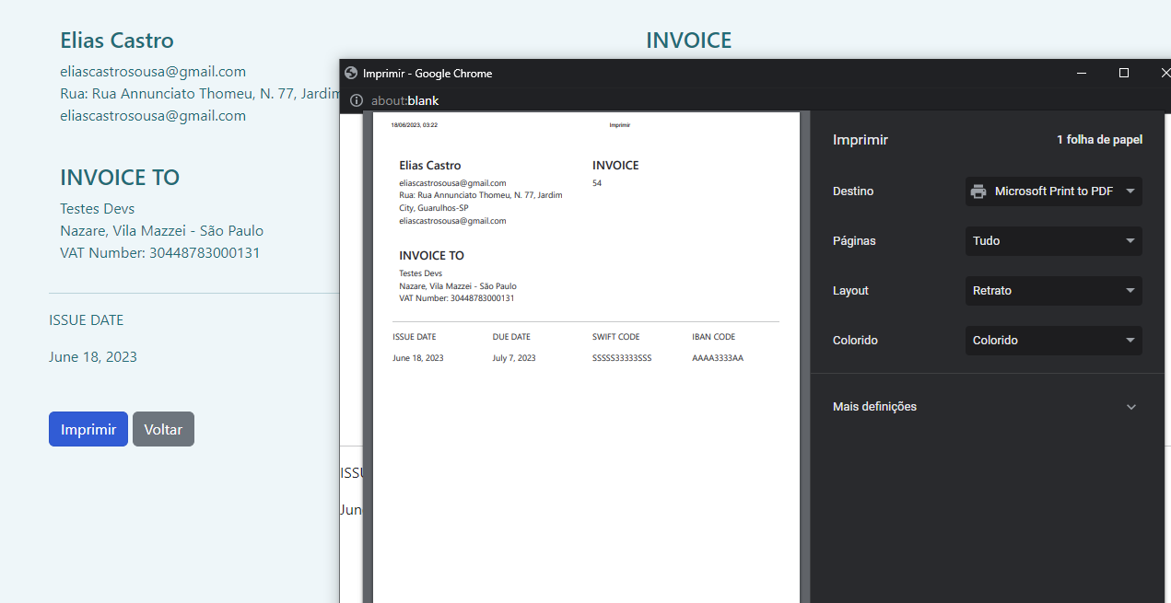Open the eliascastrosousa@gmail.com email link
Image resolution: width=1171 pixels, height=603 pixels.
coord(153,71)
